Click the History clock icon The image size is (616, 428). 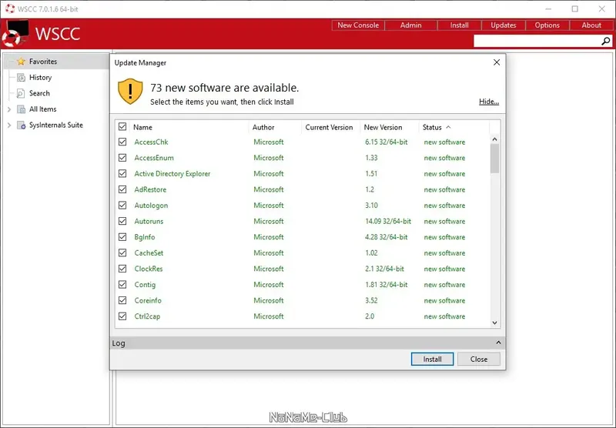tap(22, 77)
